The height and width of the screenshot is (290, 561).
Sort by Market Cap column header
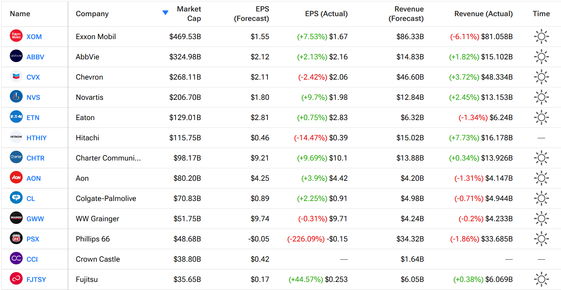(189, 14)
